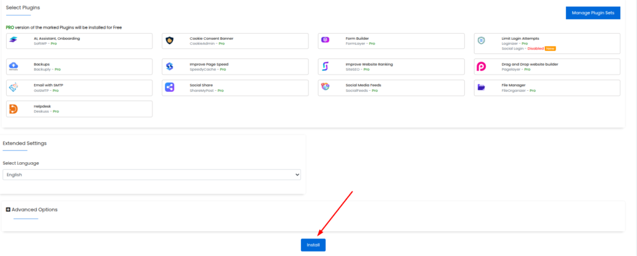Click the ShareMyPost social share icon
This screenshot has height=256, width=637.
point(169,88)
